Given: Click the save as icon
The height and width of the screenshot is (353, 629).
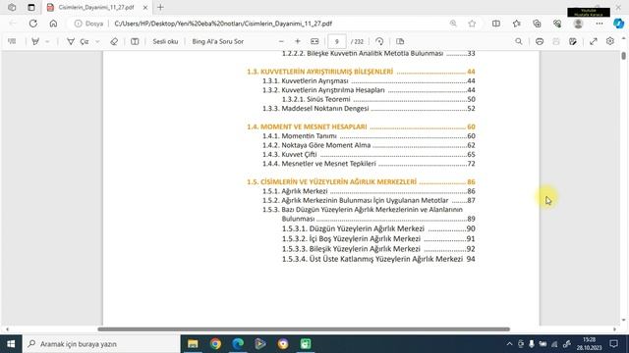Looking at the screenshot, I should click(573, 41).
